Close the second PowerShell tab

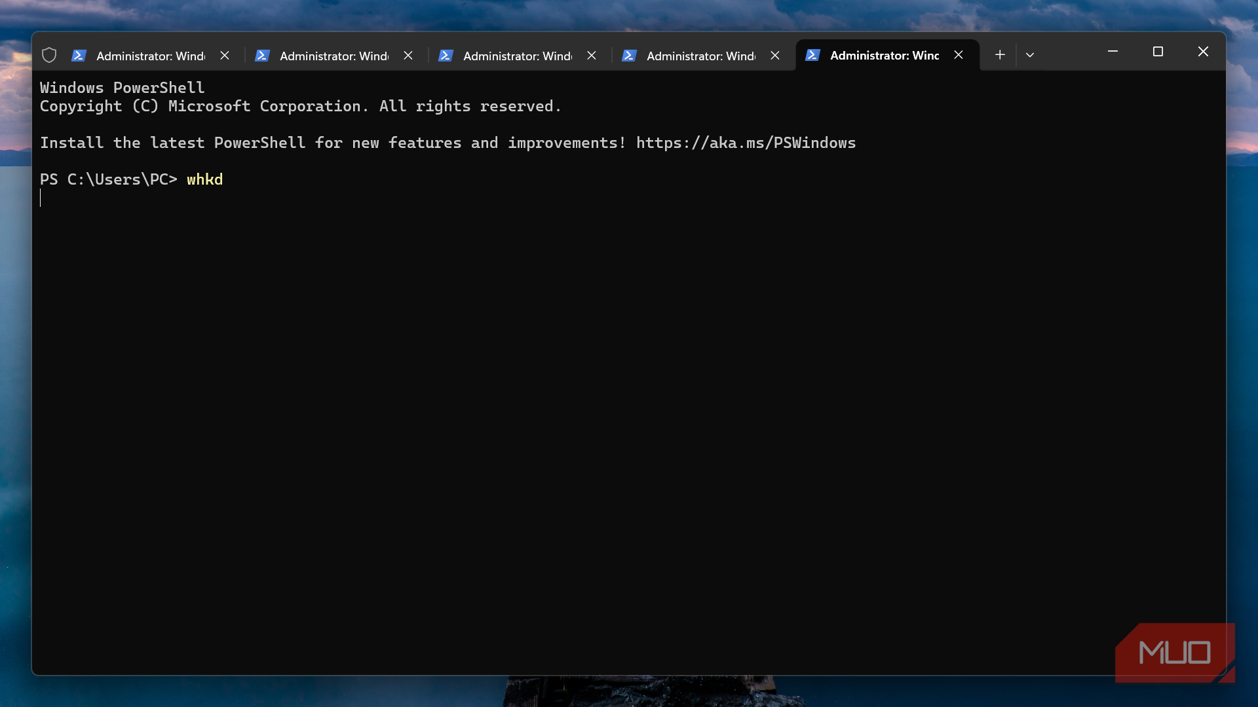tap(408, 56)
